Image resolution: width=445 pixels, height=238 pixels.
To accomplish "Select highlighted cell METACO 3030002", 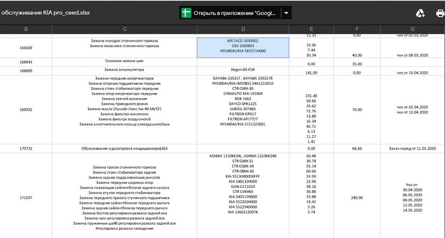I will click(243, 48).
